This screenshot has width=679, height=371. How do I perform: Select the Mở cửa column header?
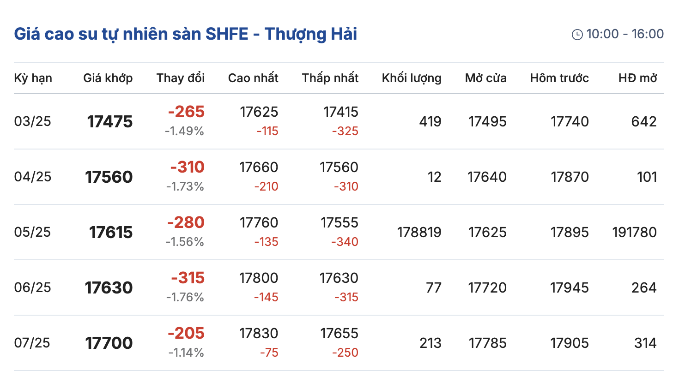(485, 78)
